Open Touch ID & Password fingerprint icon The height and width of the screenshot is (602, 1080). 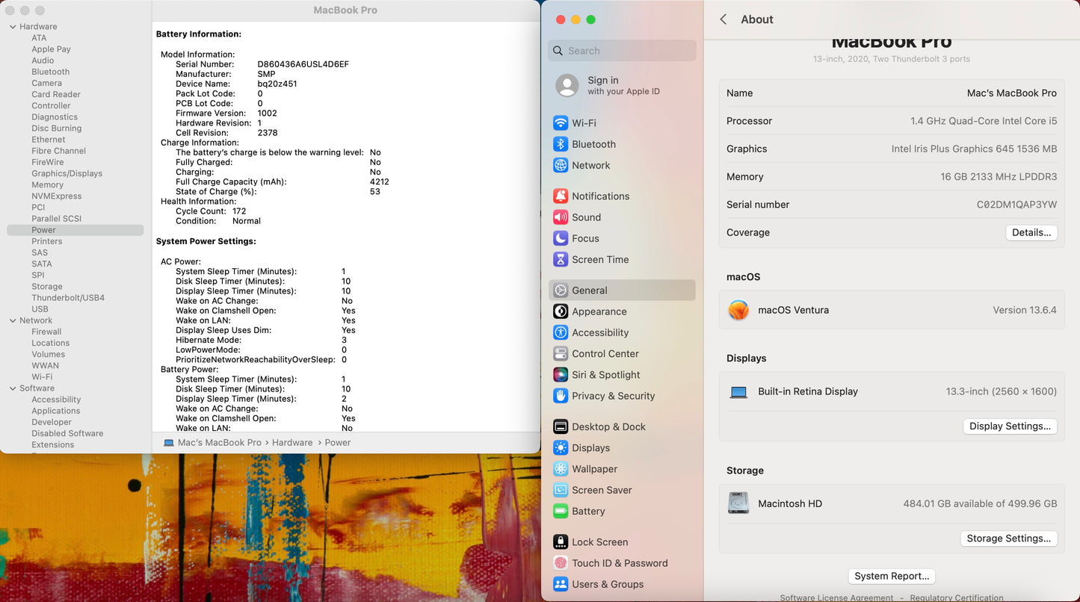[561, 563]
